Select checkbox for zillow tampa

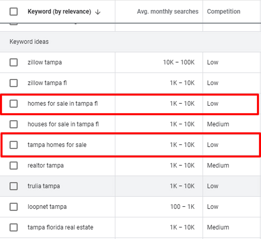(14, 62)
